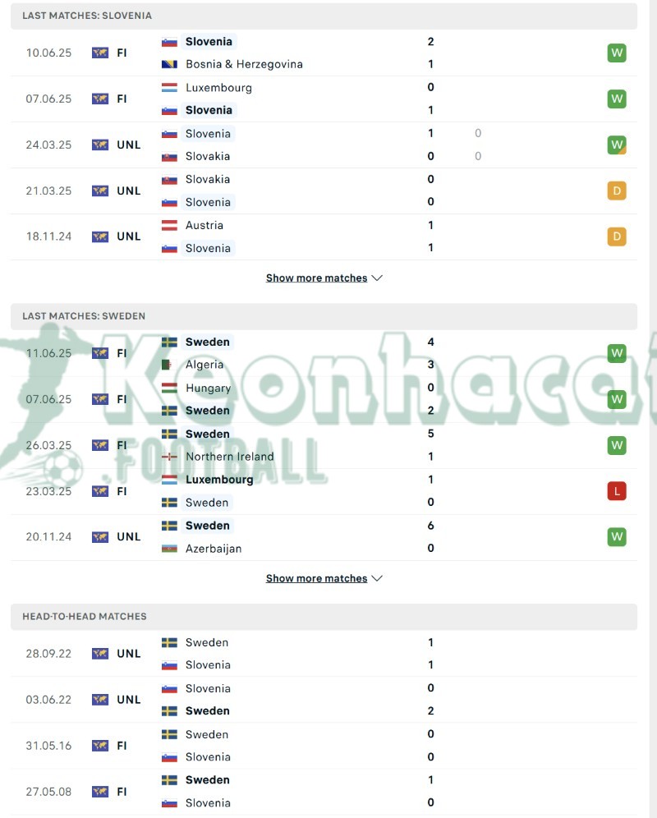The width and height of the screenshot is (657, 818).
Task: Click the yellow D badge for Austria vs Slovenia
Action: 617,237
